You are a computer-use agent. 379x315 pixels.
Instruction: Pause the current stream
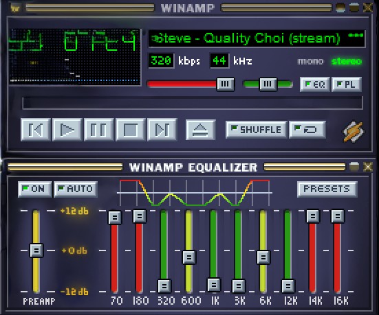pyautogui.click(x=98, y=130)
